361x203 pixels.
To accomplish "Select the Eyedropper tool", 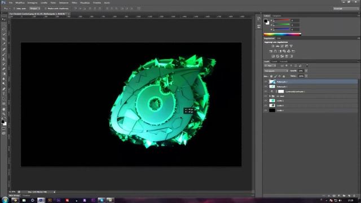I will [x=4, y=44].
